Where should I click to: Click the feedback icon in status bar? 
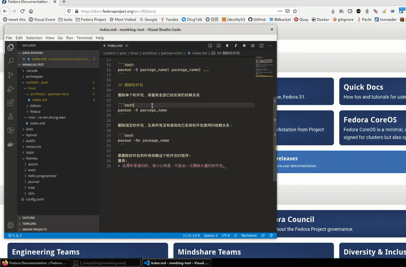click(263, 236)
